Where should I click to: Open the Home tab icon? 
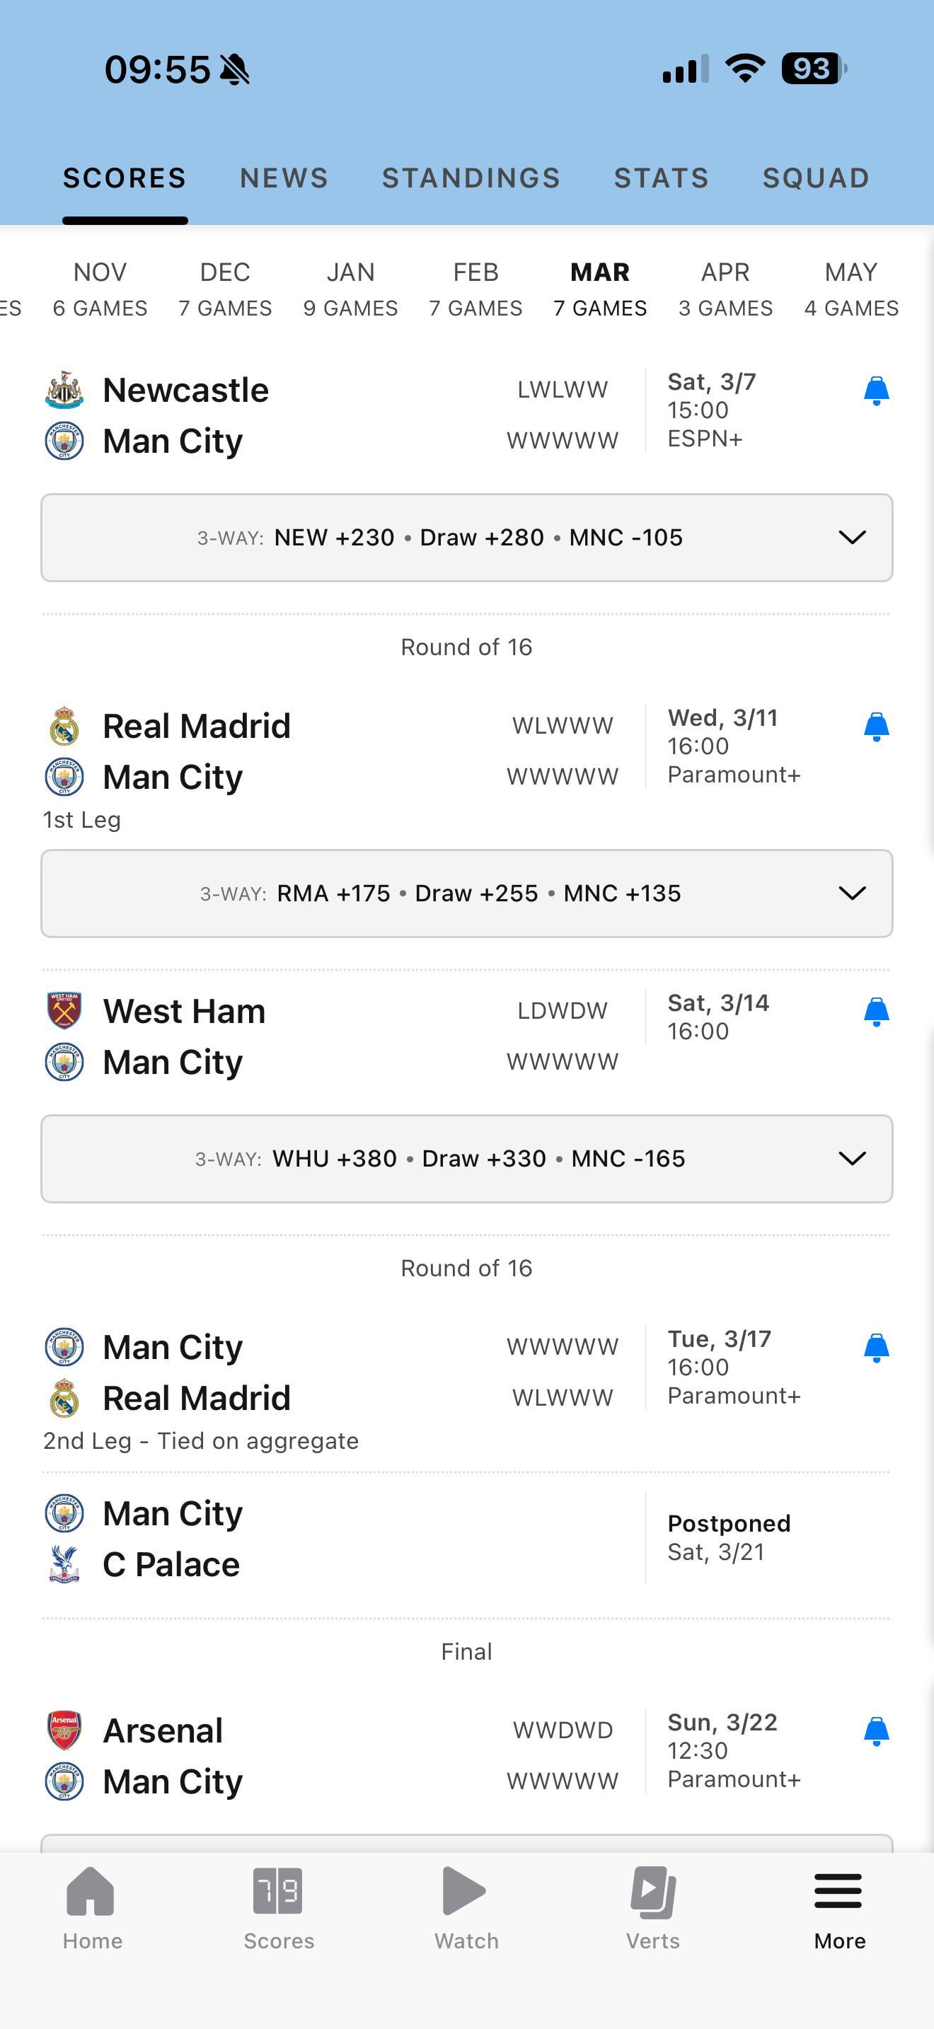pyautogui.click(x=91, y=1891)
